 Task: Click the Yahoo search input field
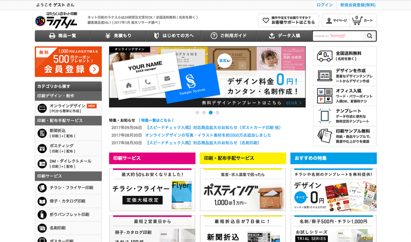338,36
